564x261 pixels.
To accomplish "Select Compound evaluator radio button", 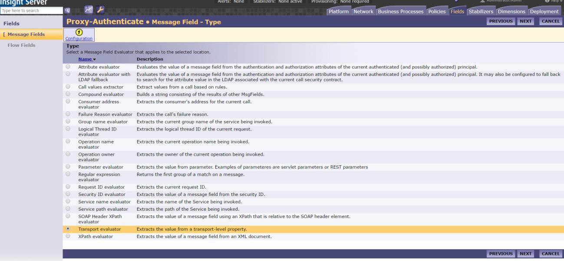I will 68,94.
